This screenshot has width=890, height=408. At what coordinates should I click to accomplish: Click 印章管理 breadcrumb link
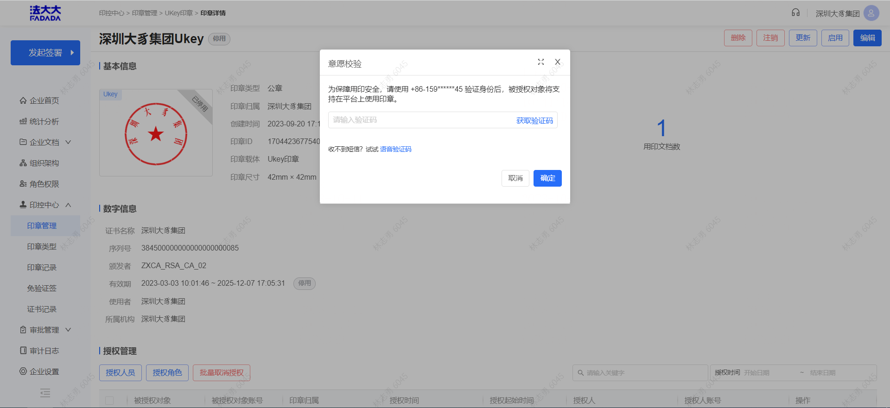pos(145,13)
